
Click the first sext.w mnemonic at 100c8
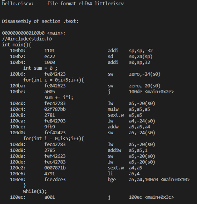116,115
